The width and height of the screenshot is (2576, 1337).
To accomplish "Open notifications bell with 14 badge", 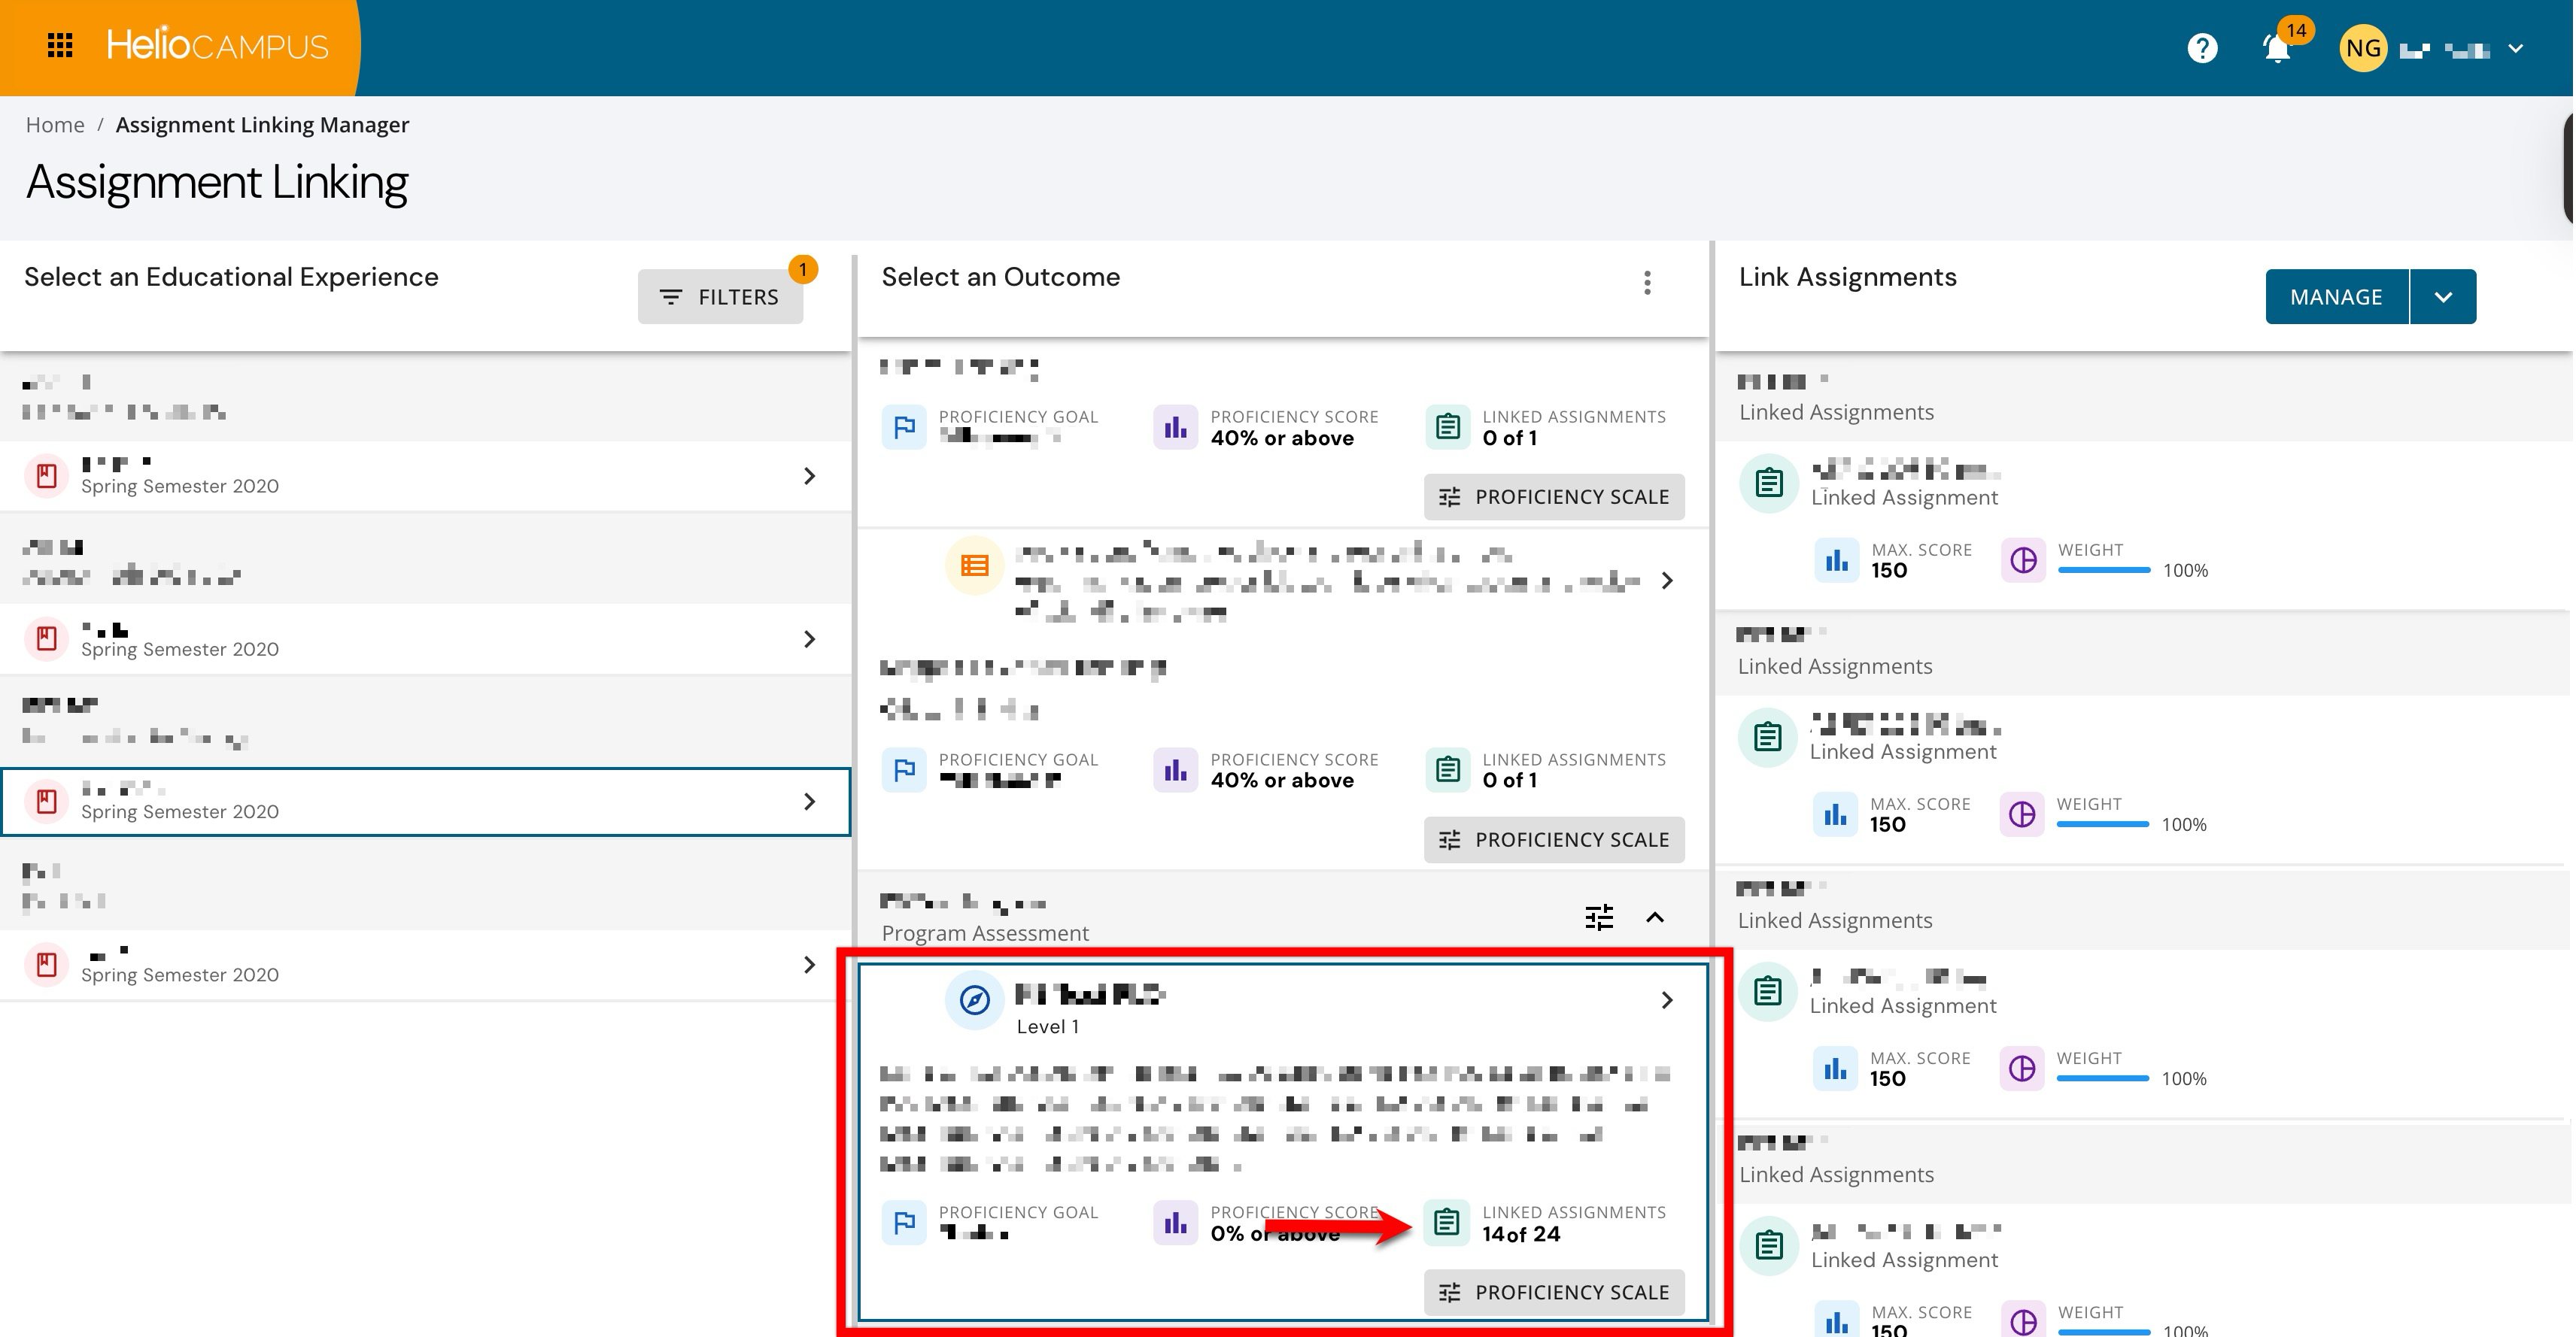I will pos(2277,48).
